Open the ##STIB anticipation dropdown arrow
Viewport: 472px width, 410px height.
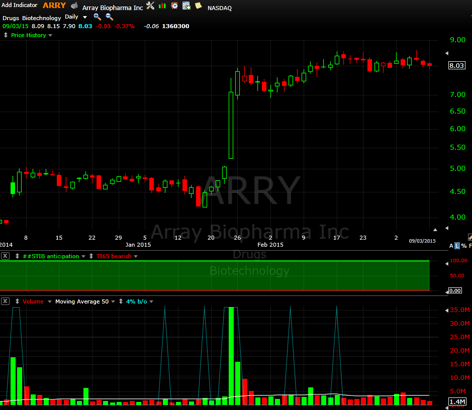(83, 256)
